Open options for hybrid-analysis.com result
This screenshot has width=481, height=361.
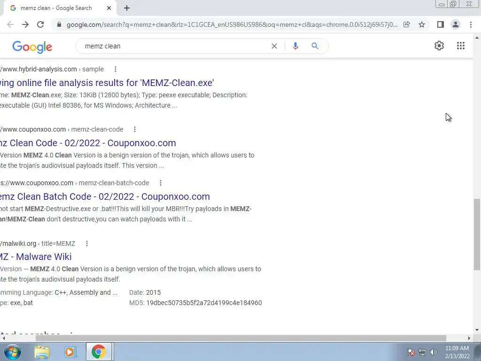116,70
